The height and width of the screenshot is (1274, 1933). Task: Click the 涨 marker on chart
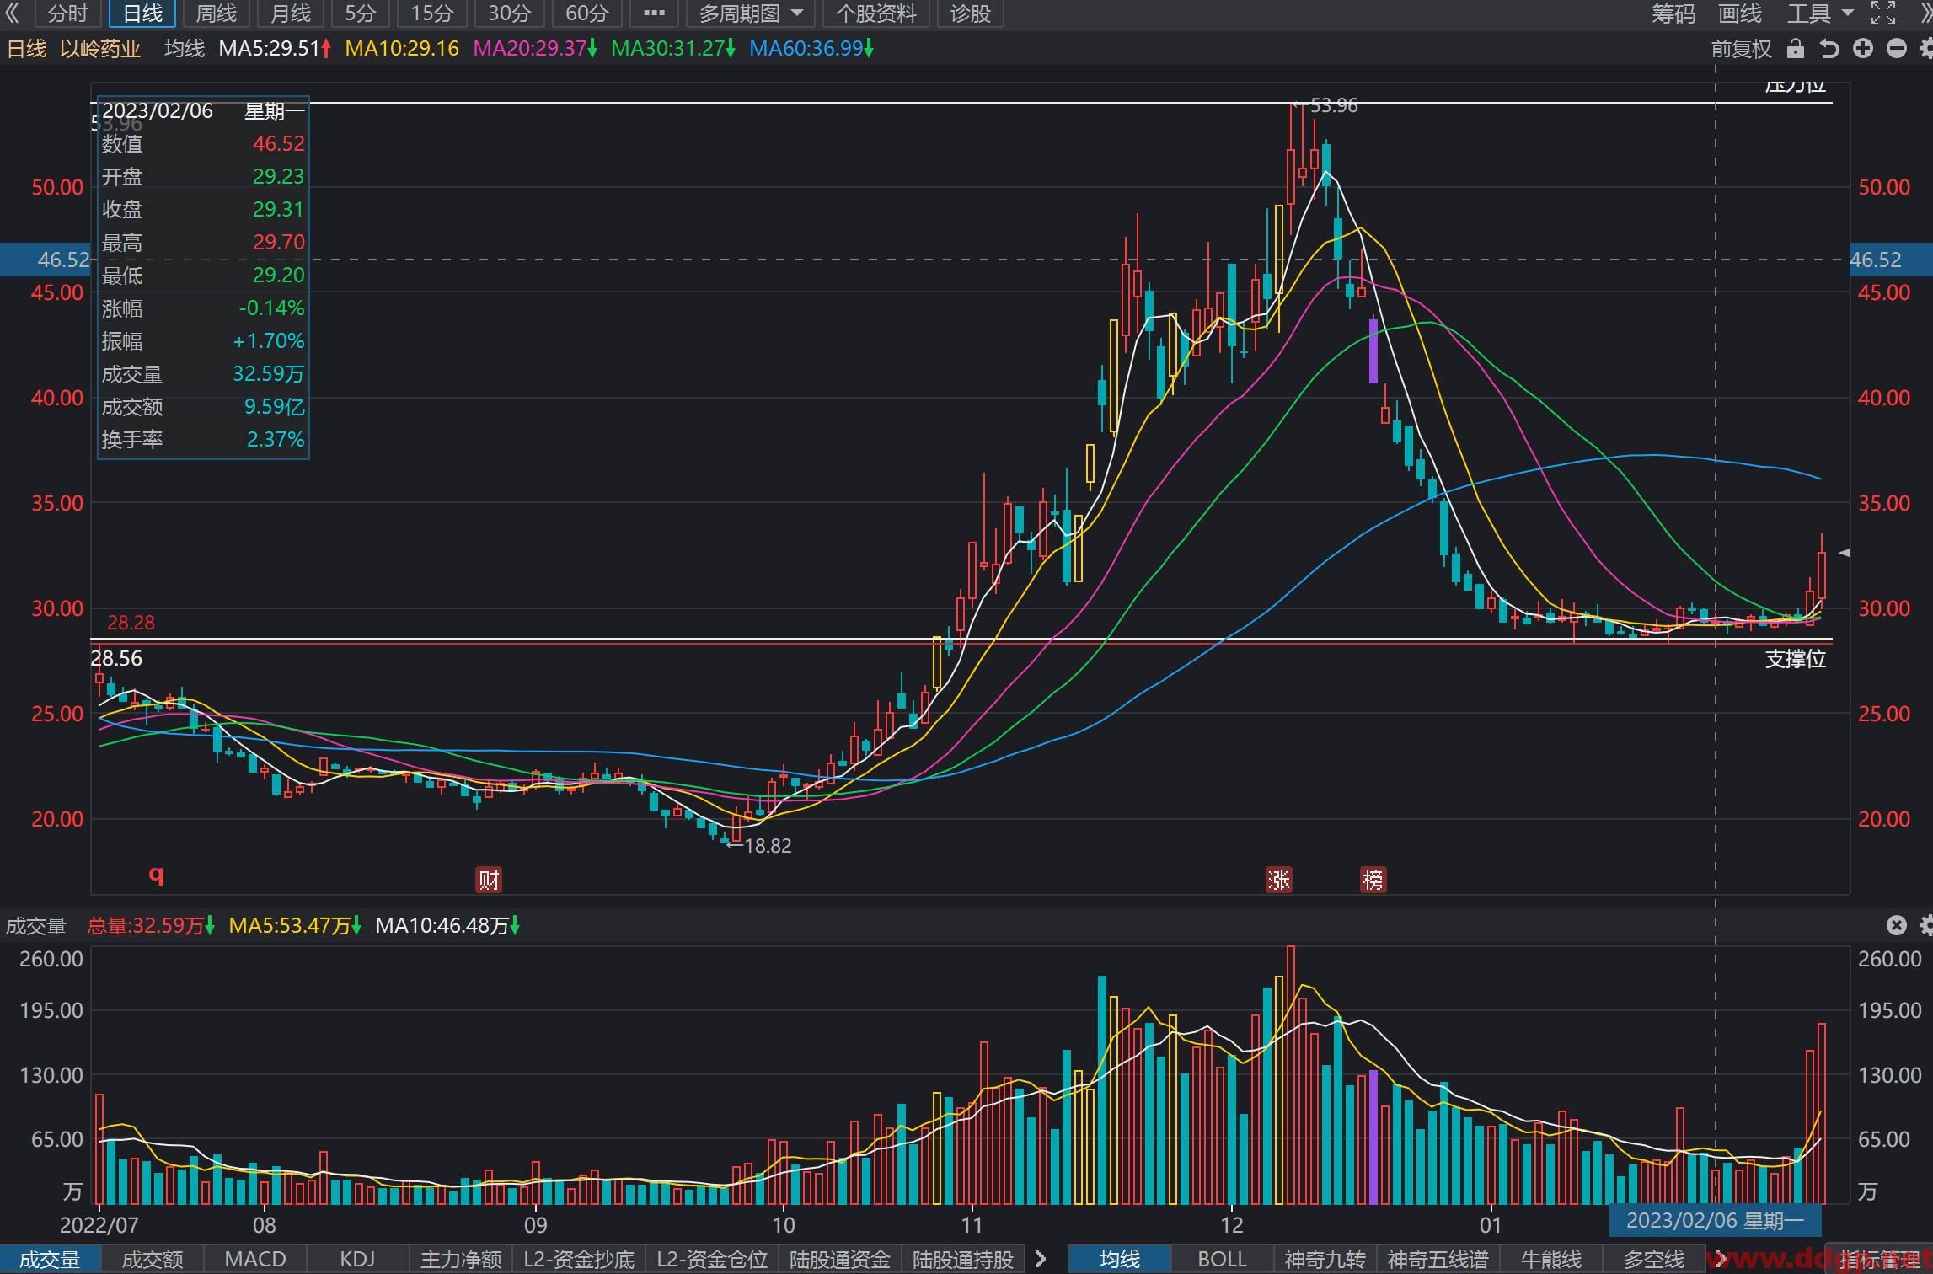point(1278,880)
